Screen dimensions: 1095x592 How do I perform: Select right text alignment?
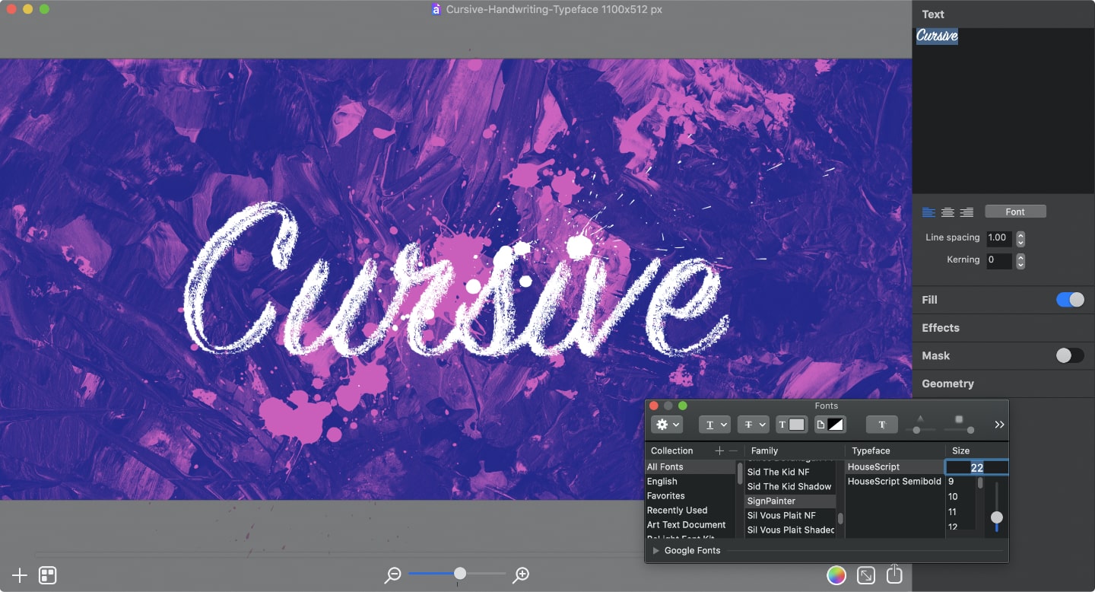click(x=966, y=212)
